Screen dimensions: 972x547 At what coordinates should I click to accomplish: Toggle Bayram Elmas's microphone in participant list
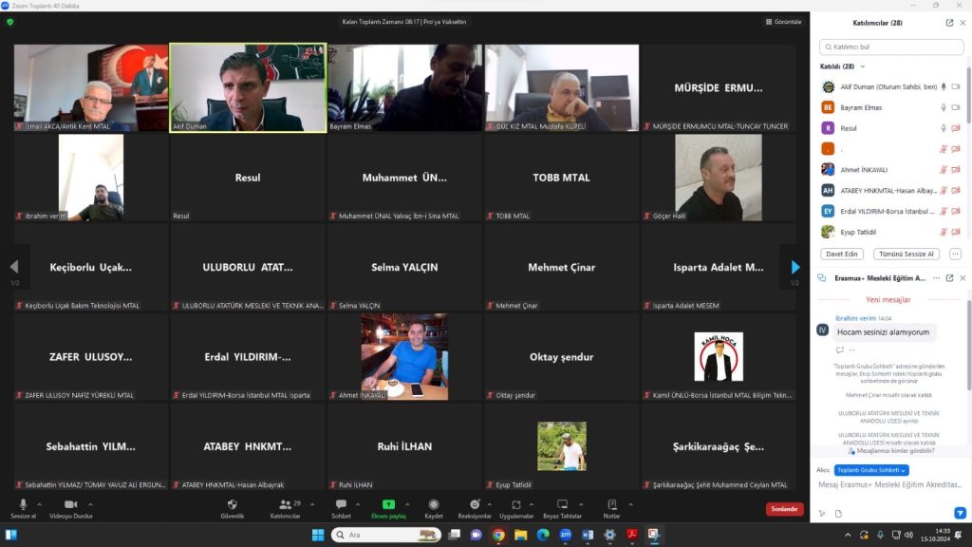(x=944, y=107)
